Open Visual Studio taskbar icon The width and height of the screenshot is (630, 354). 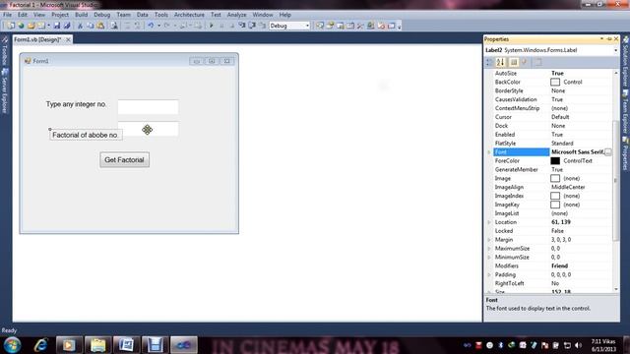pos(184,345)
